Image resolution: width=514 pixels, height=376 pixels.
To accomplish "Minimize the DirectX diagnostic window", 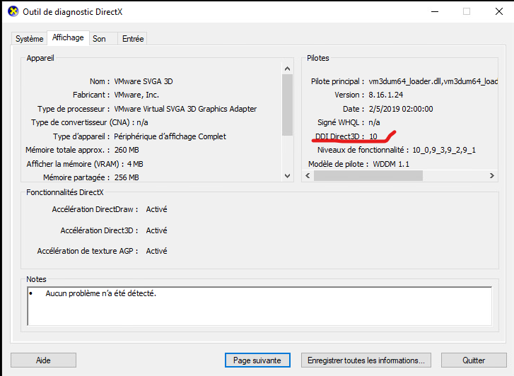I will pyautogui.click(x=435, y=11).
